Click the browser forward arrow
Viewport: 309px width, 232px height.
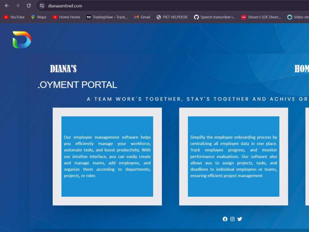pyautogui.click(x=18, y=6)
